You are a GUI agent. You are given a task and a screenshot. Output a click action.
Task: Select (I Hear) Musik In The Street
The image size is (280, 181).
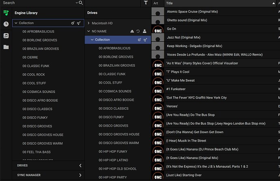tap(186, 141)
